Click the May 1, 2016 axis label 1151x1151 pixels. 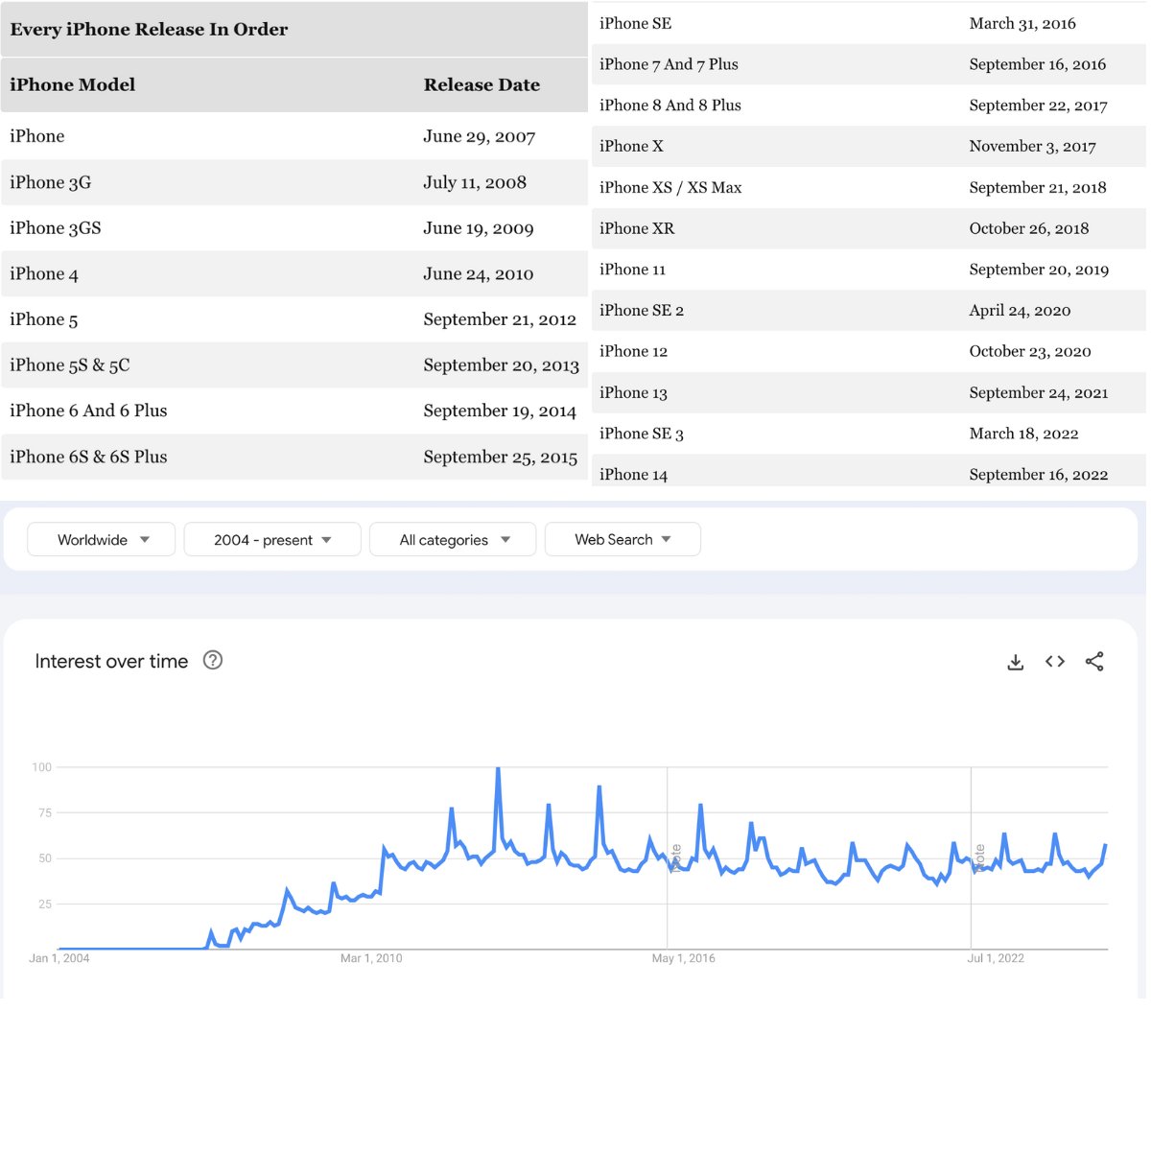pyautogui.click(x=684, y=958)
